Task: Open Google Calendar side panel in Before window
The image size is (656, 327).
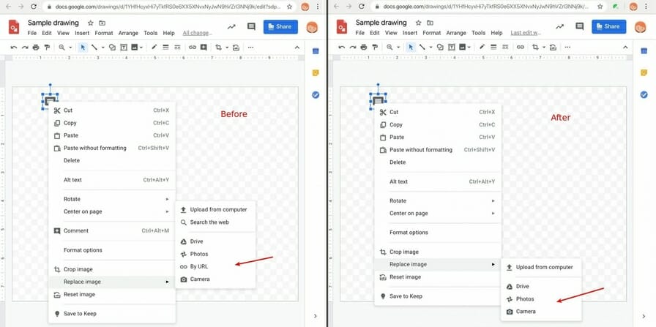Action: point(316,51)
